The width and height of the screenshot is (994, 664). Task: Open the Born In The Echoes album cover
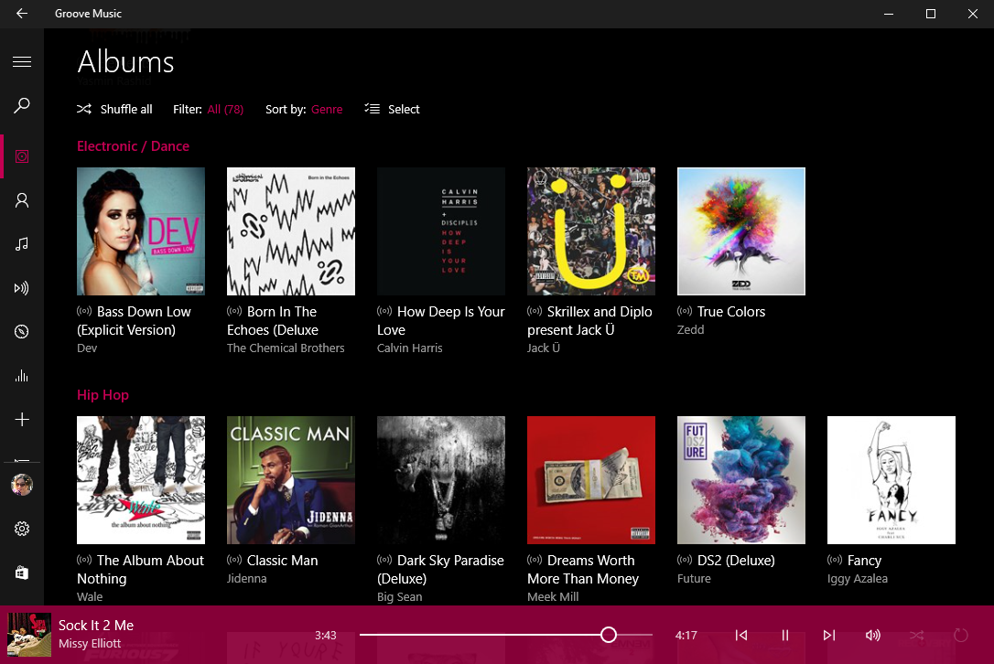[x=291, y=231]
